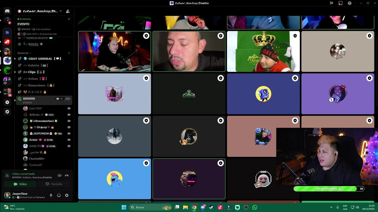Viewport: 378px width, 212px height.
Task: Click the camera icon in Dracomerlos row
Action: pyautogui.click(x=69, y=121)
